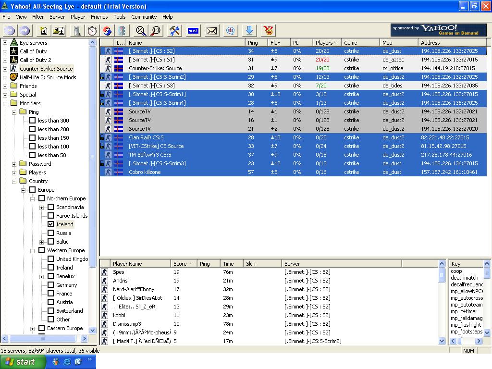492x369 pixels.
Task: Click the tree panel horizontal scrollbar thumb
Action: pos(43,339)
